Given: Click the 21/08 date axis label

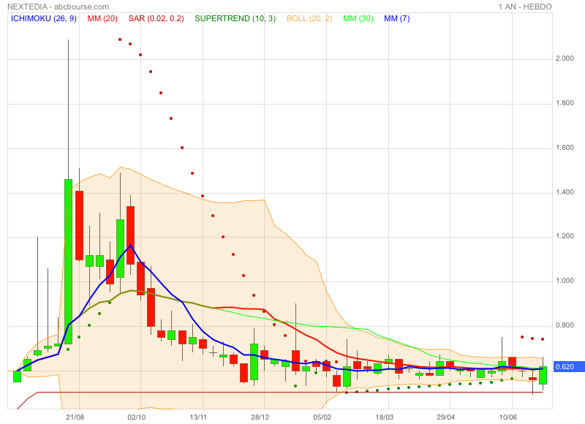Looking at the screenshot, I should coord(75,417).
